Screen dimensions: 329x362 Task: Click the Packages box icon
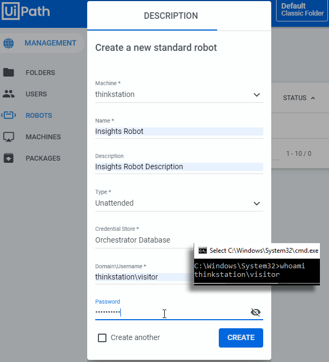tap(9, 159)
